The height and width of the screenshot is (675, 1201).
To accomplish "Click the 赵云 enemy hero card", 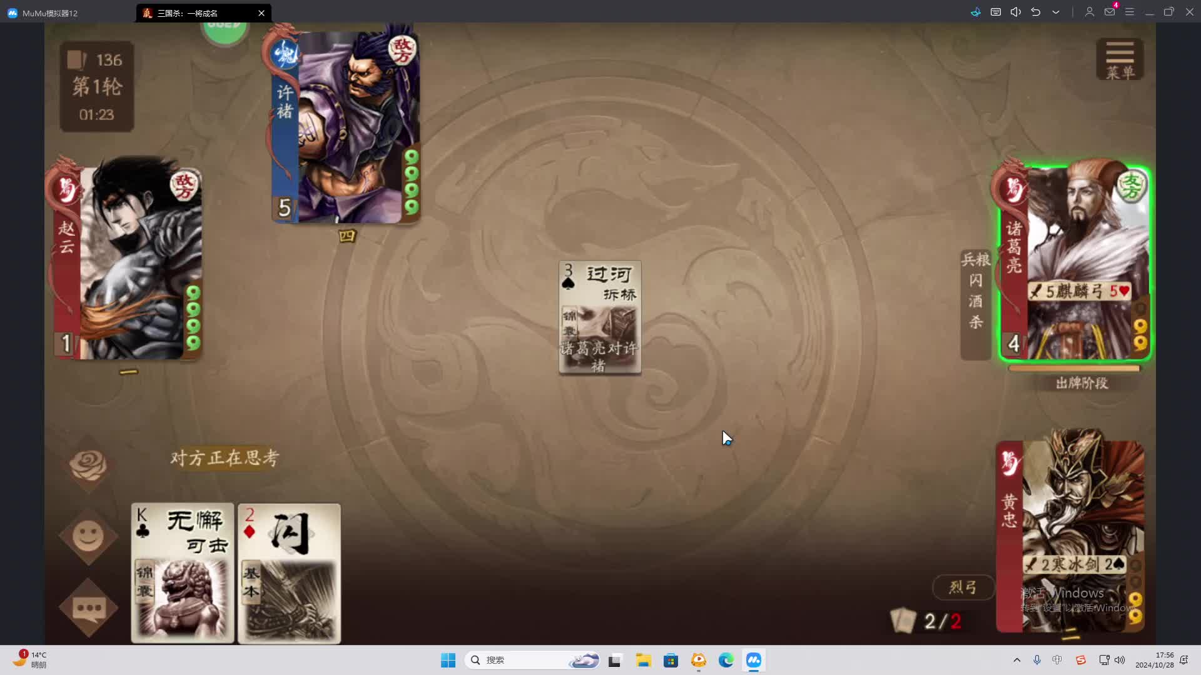I will point(128,262).
